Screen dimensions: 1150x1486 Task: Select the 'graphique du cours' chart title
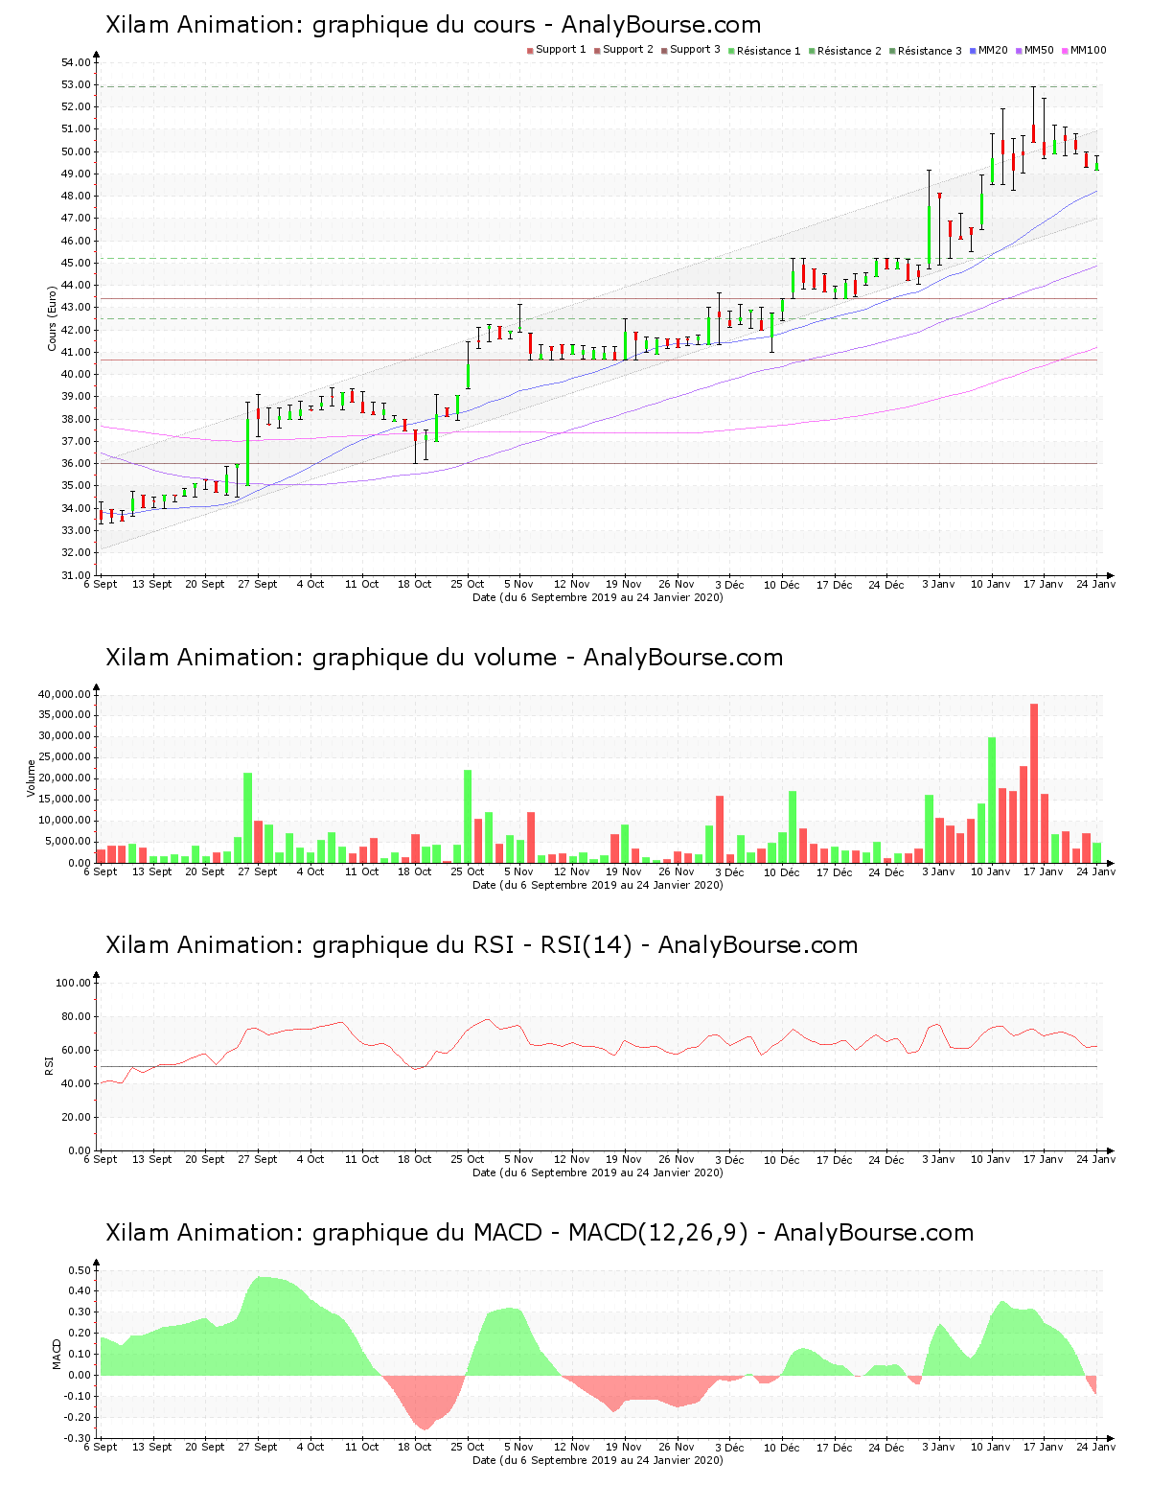433,25
